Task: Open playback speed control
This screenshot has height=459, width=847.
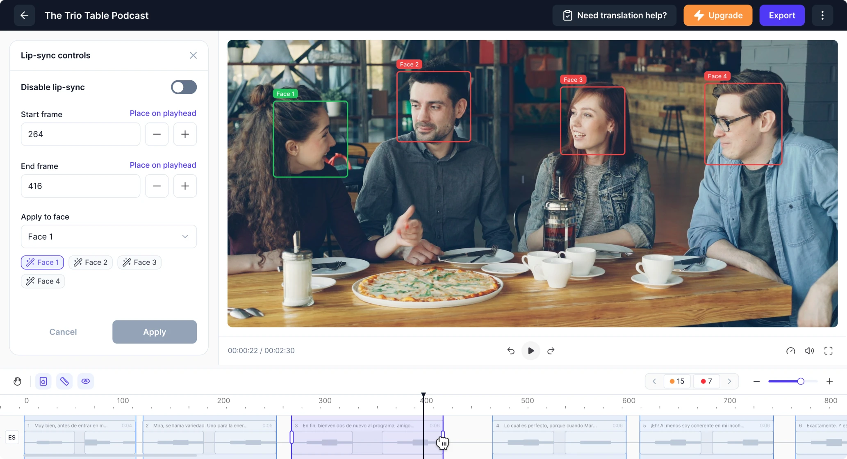Action: (x=790, y=351)
